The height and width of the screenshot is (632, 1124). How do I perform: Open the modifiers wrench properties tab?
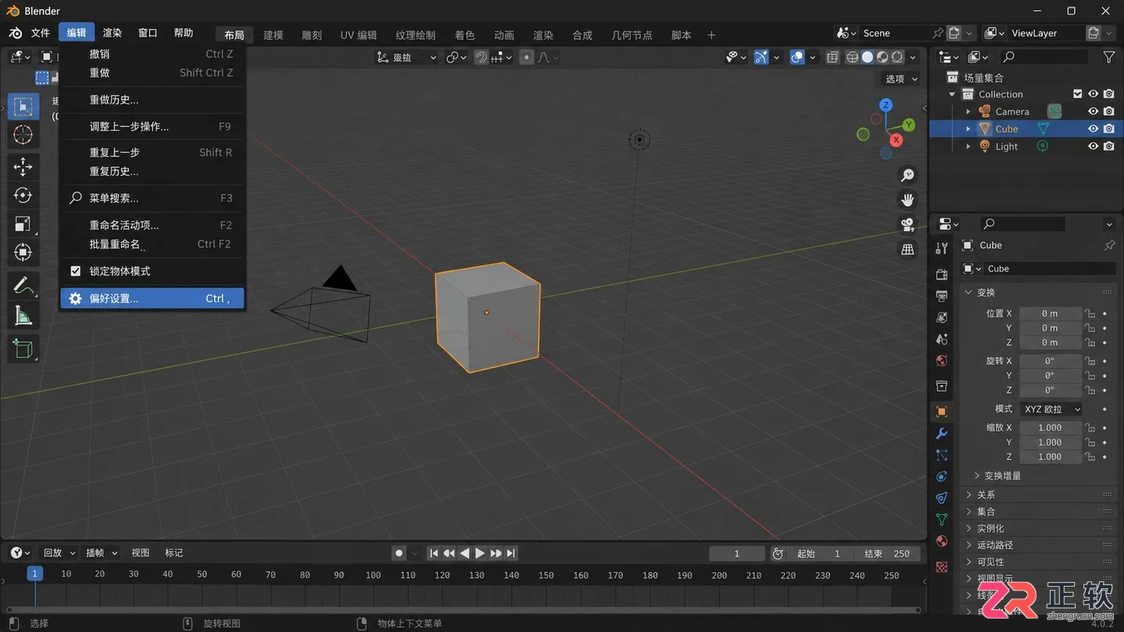(x=941, y=433)
